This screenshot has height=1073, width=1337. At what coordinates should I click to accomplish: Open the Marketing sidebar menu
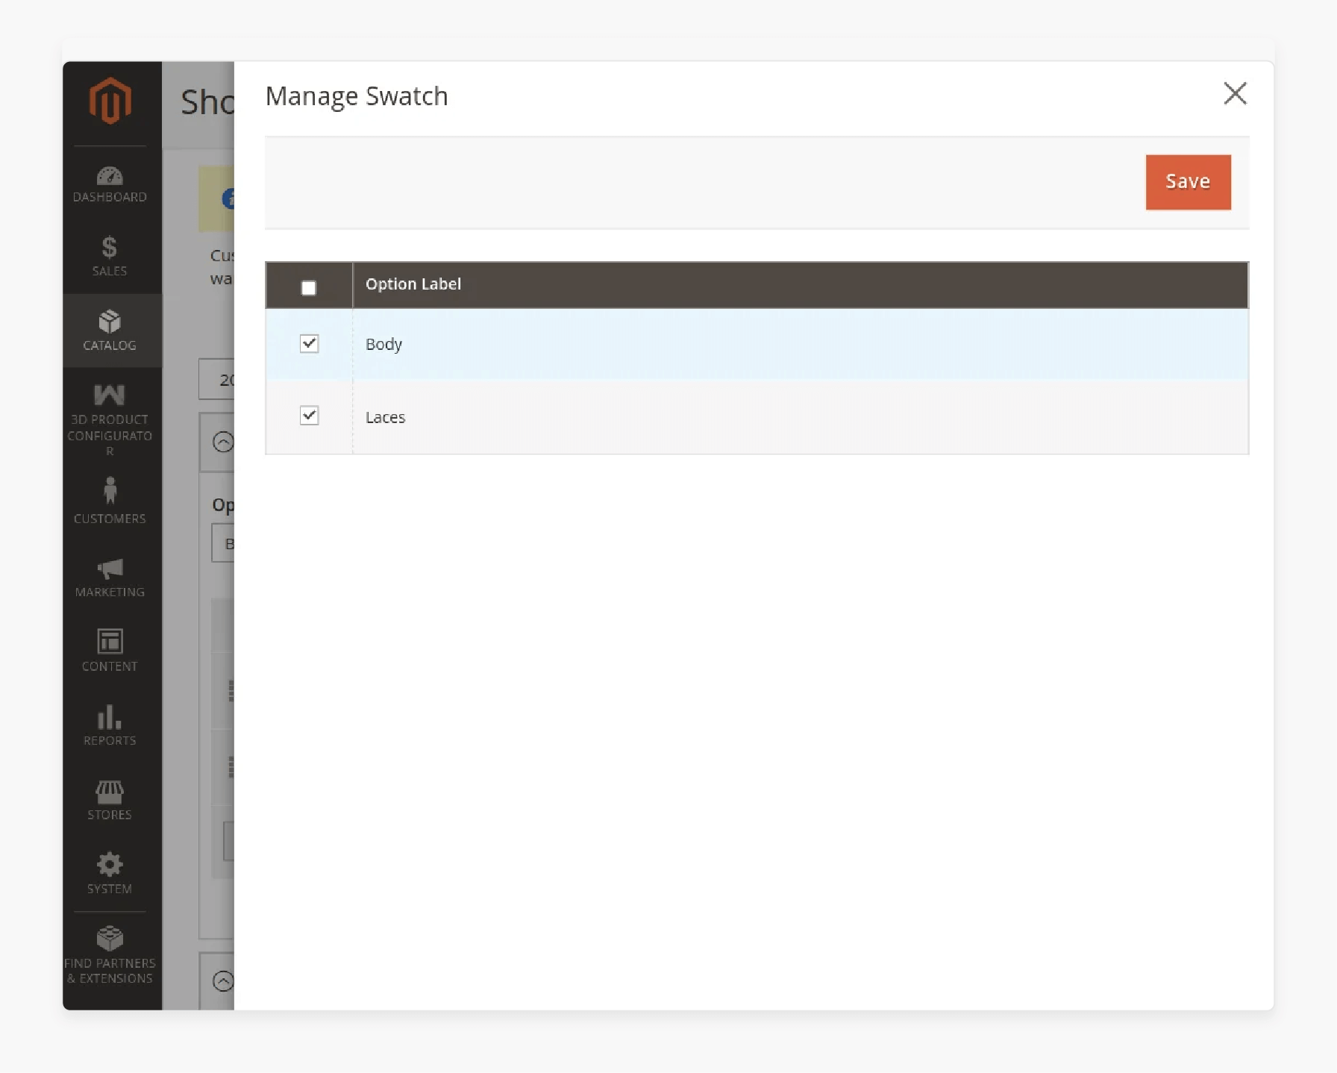tap(110, 578)
